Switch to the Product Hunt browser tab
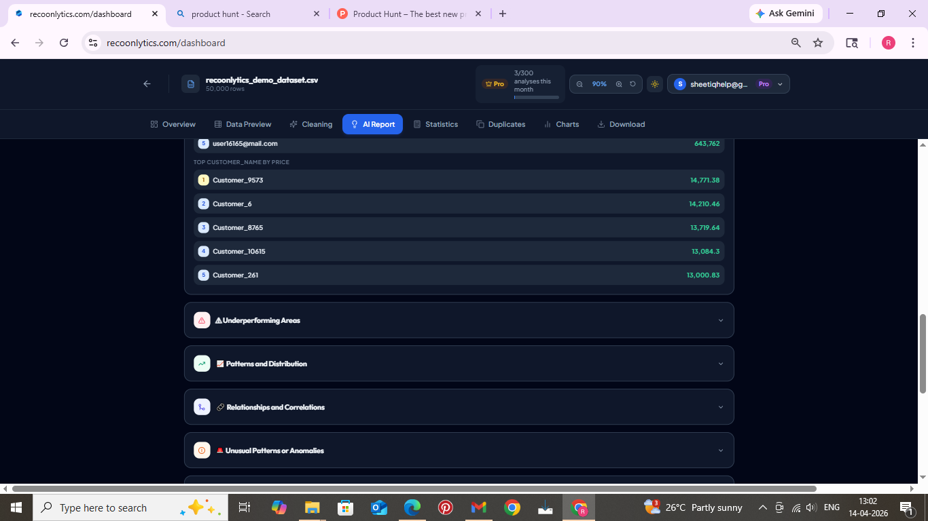This screenshot has height=521, width=928. tap(410, 14)
